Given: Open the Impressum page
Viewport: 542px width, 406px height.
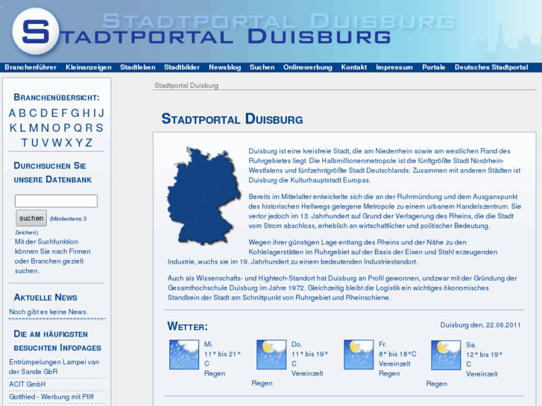Looking at the screenshot, I should [394, 67].
